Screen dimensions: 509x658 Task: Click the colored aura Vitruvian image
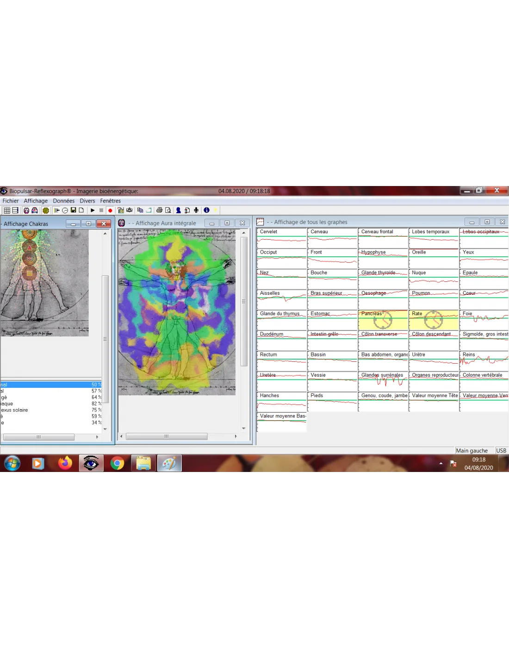(x=177, y=312)
